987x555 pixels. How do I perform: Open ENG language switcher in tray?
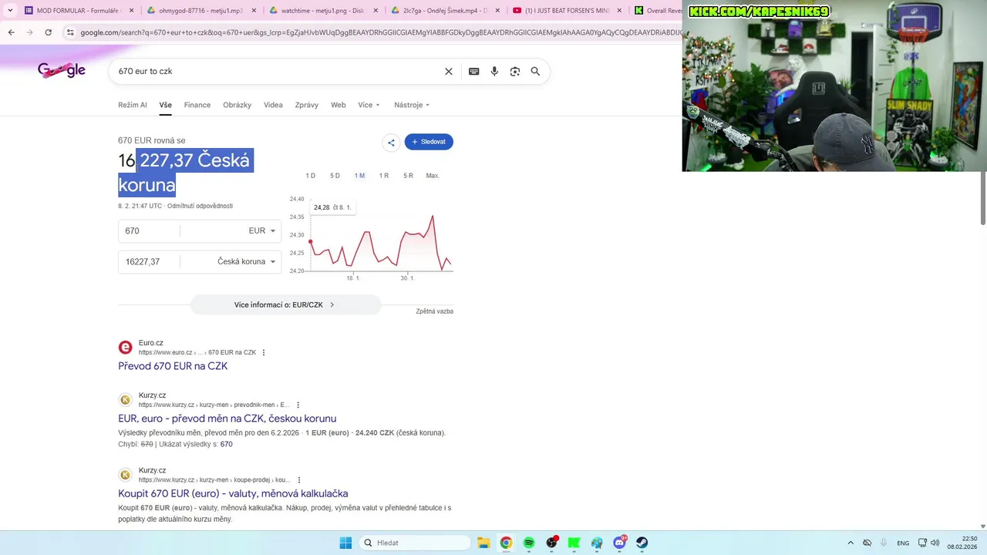point(903,543)
